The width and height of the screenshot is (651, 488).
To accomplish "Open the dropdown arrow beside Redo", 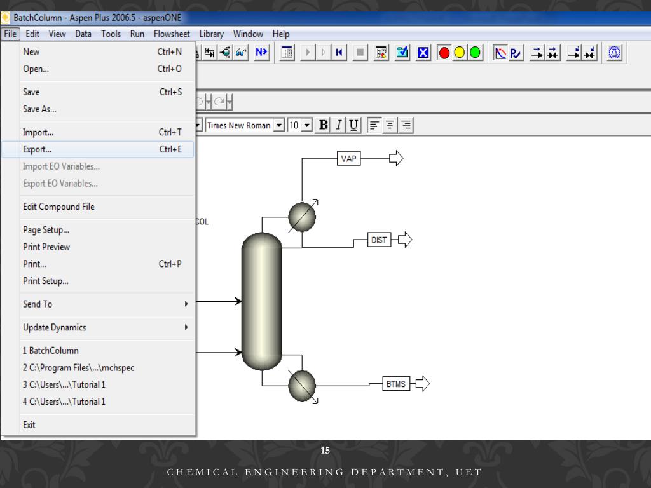I will pyautogui.click(x=229, y=101).
